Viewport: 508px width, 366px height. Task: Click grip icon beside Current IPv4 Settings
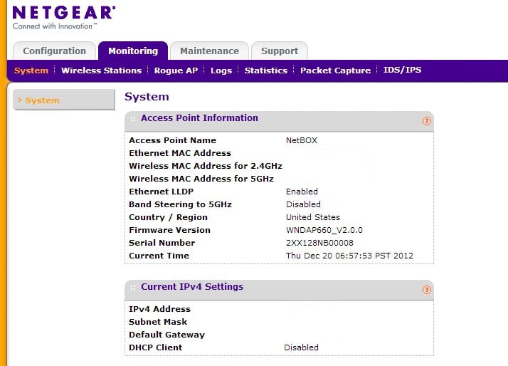click(133, 288)
